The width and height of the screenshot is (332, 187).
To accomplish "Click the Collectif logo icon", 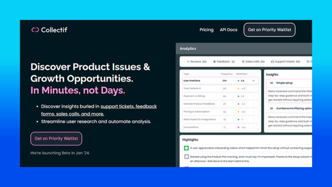I will pos(35,30).
